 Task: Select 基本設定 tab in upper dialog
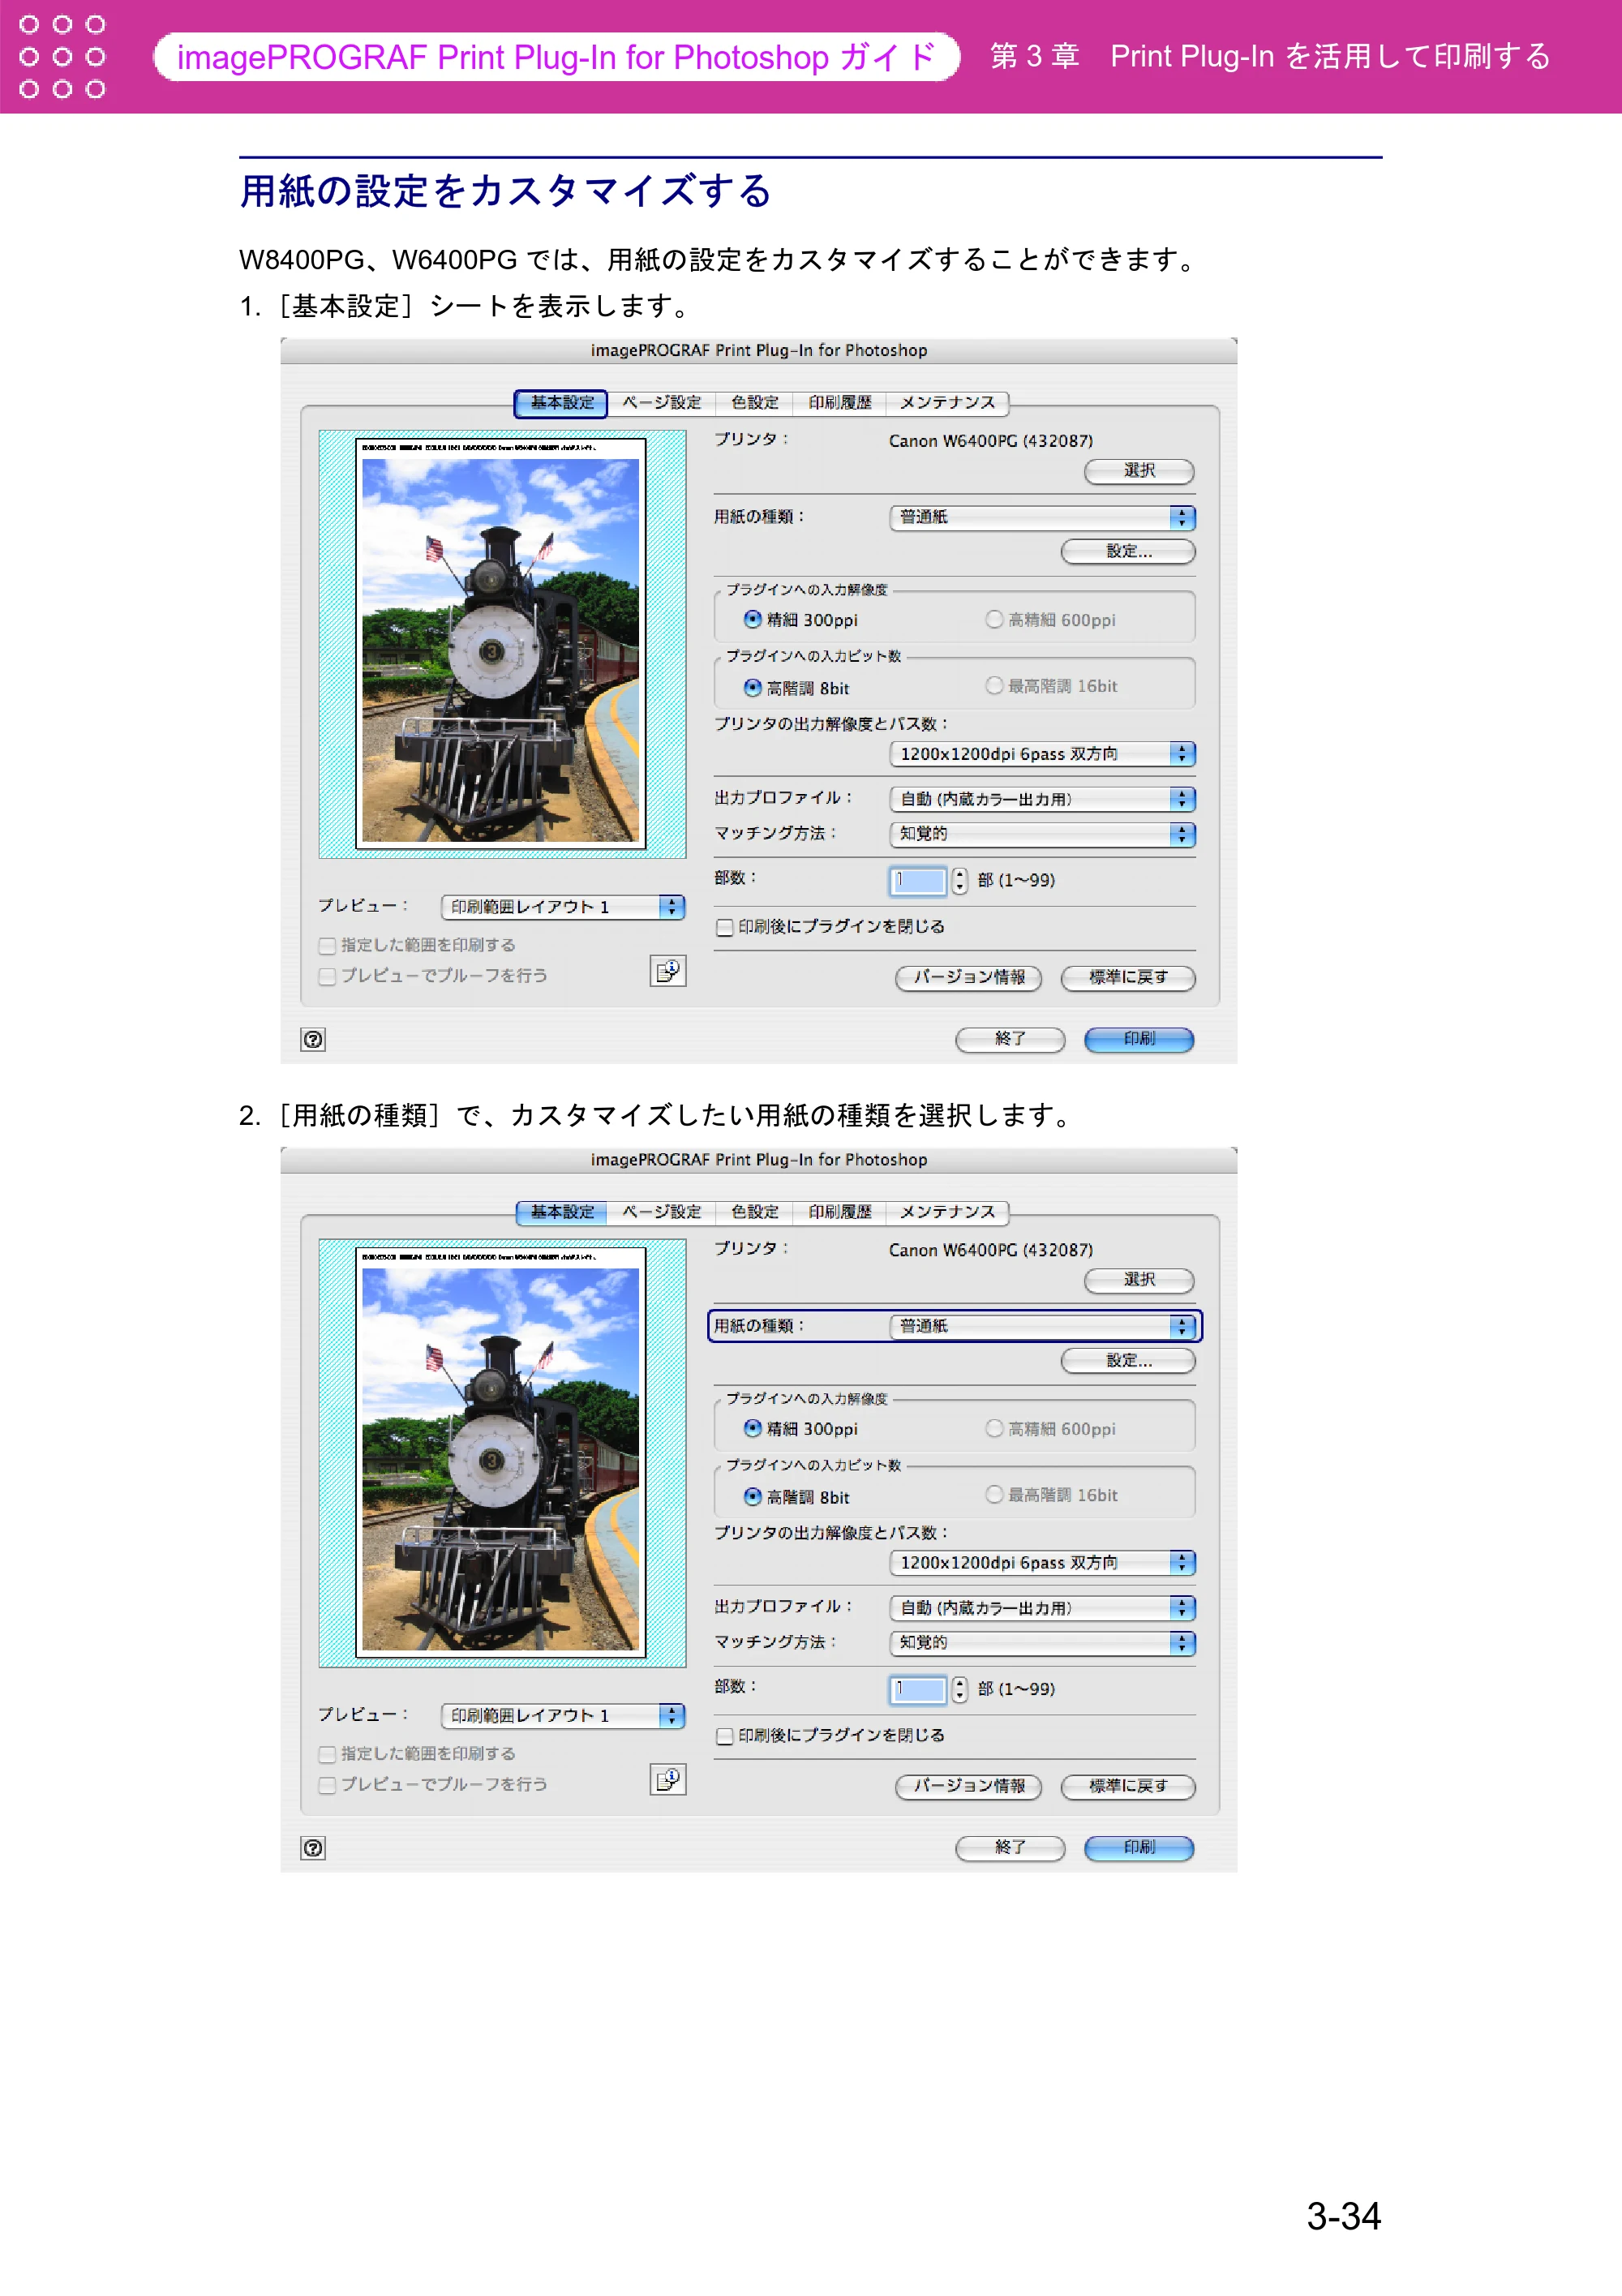click(561, 403)
